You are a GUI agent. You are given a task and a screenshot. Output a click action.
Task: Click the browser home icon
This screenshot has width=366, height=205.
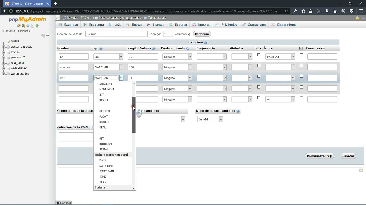pos(335,11)
